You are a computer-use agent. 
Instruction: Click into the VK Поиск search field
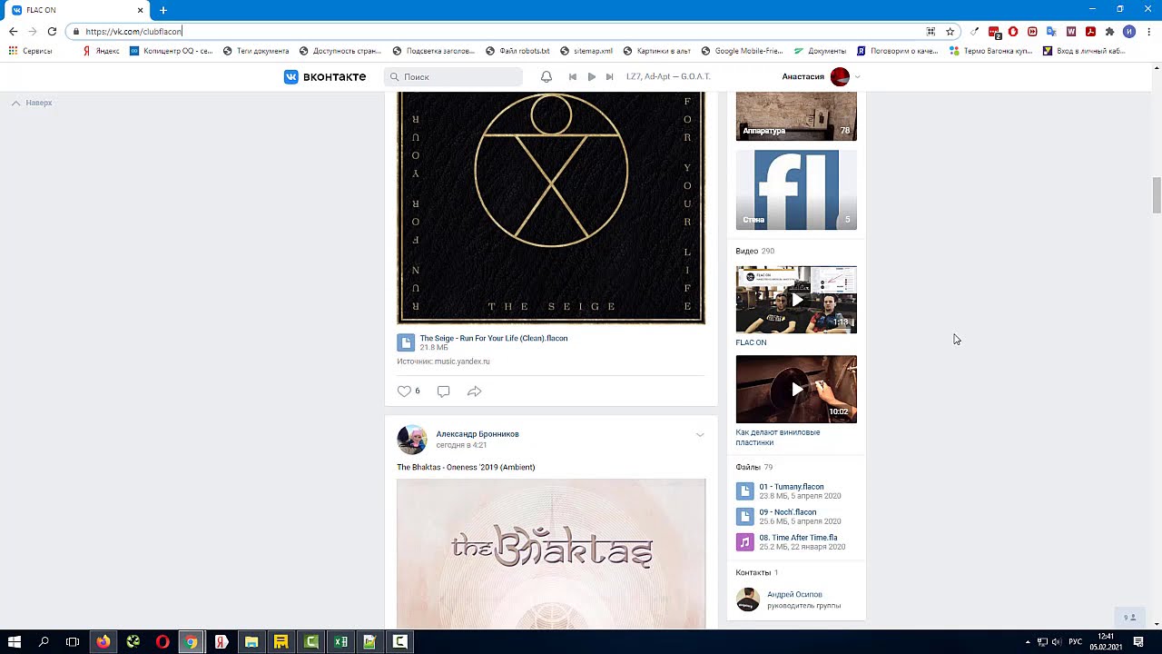(x=453, y=77)
